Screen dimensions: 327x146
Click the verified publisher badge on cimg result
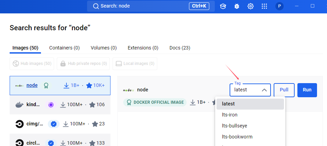click(54, 124)
